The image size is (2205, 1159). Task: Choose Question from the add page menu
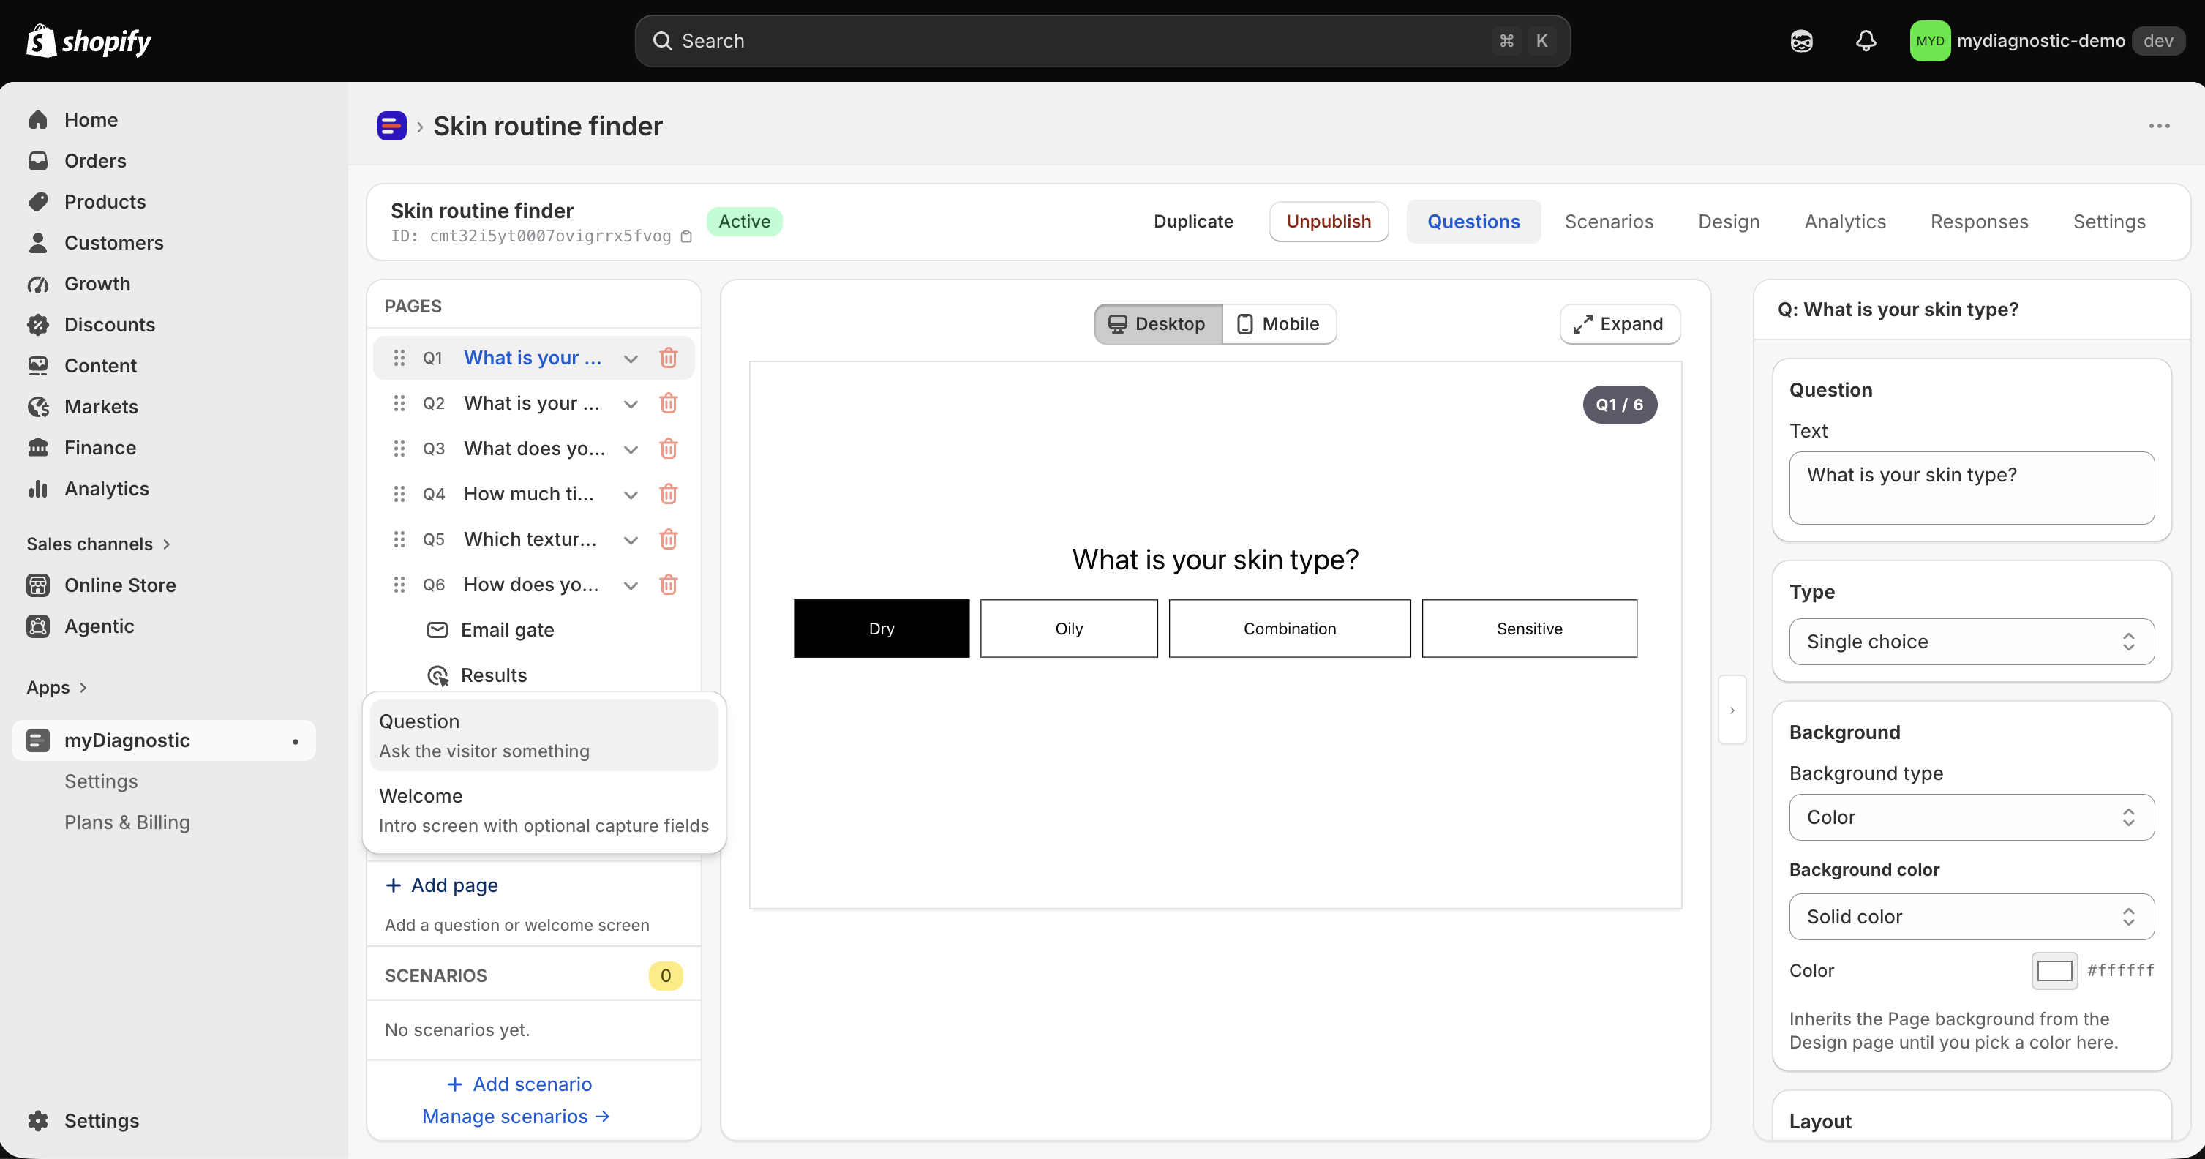pos(544,735)
